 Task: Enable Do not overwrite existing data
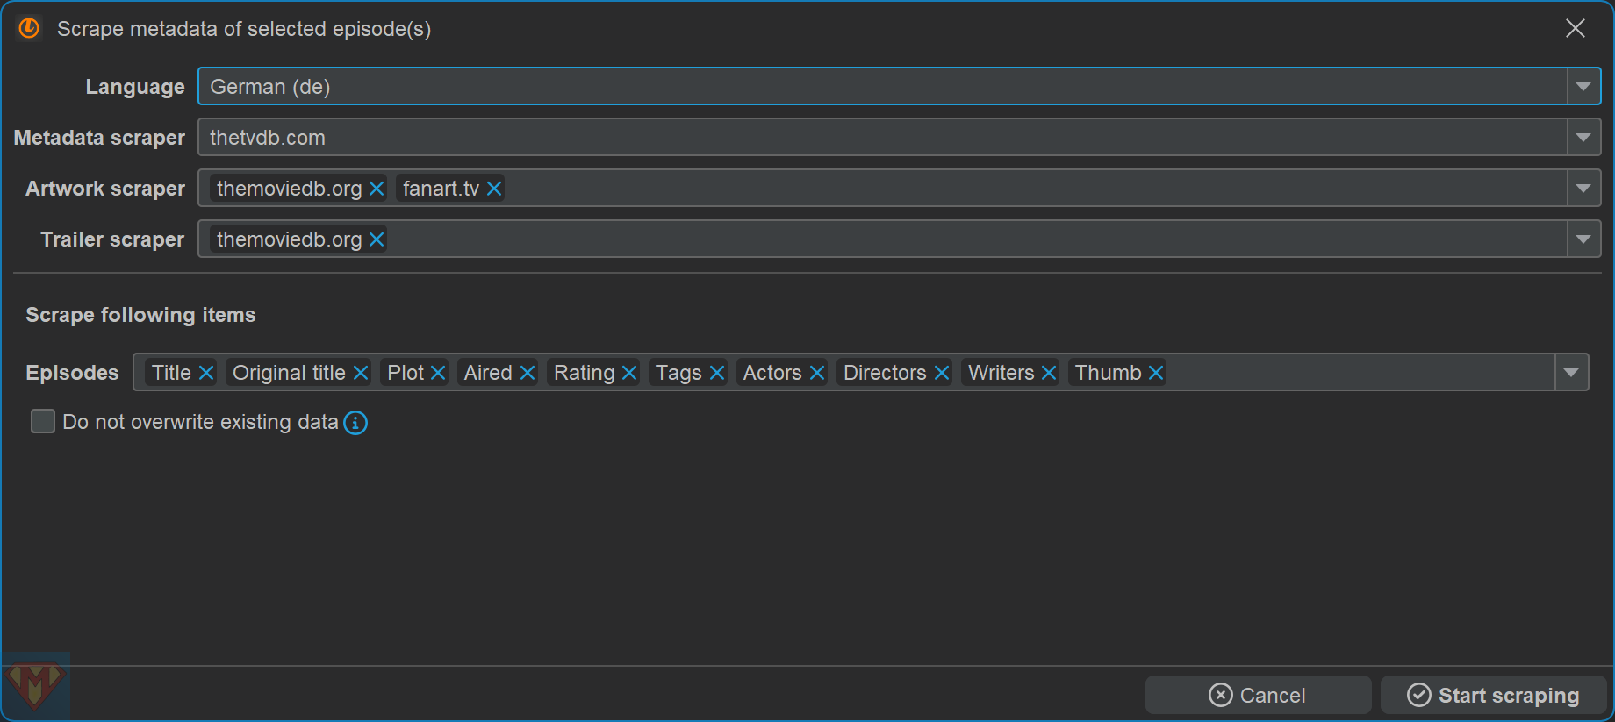43,422
